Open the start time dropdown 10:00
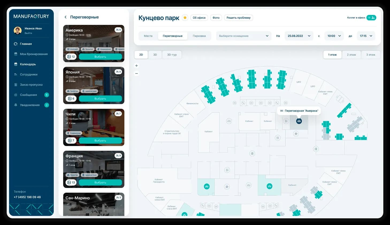Viewport: 390px width, 225px height. click(334, 36)
